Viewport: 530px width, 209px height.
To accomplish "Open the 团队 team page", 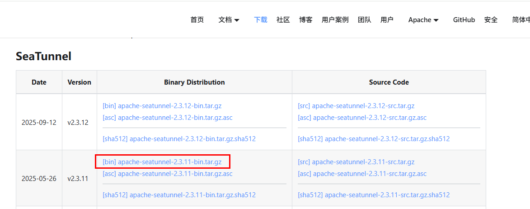I will click(x=364, y=20).
